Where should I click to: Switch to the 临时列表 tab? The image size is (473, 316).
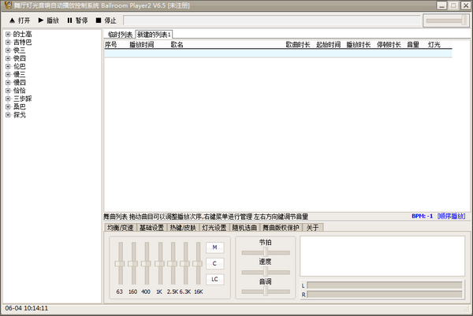coord(119,35)
